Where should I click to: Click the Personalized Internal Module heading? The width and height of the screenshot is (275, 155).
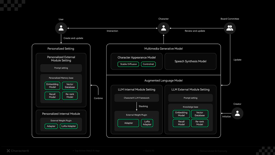click(x=61, y=114)
